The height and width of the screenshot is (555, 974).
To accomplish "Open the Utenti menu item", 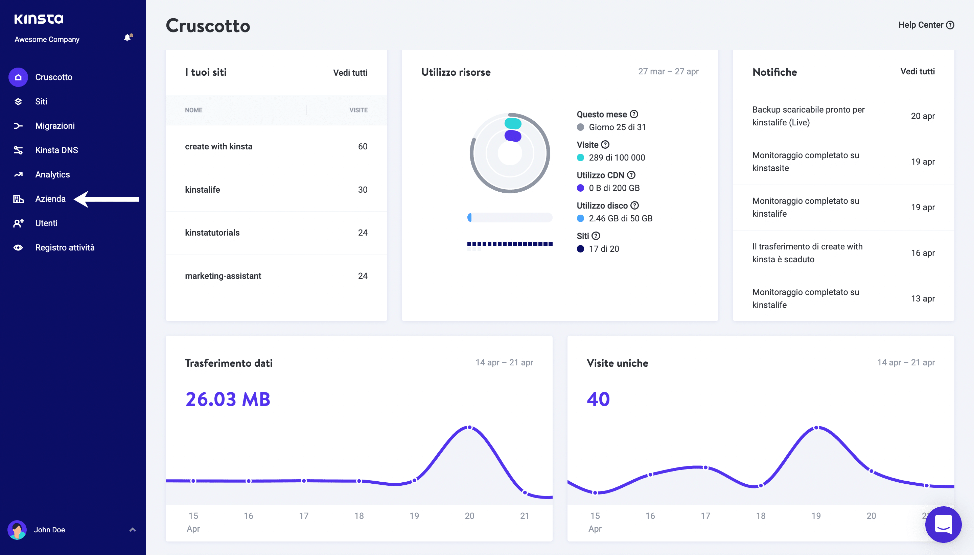I will [x=47, y=223].
